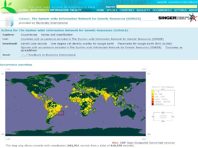Click the search species/country/dataset label
This screenshot has height=148, width=198.
click(x=177, y=2)
